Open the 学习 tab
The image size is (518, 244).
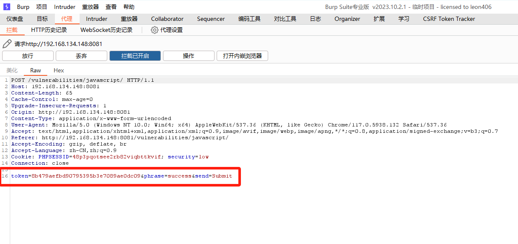tap(404, 19)
